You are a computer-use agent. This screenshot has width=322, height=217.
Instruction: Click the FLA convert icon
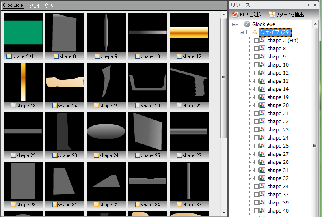click(x=235, y=14)
